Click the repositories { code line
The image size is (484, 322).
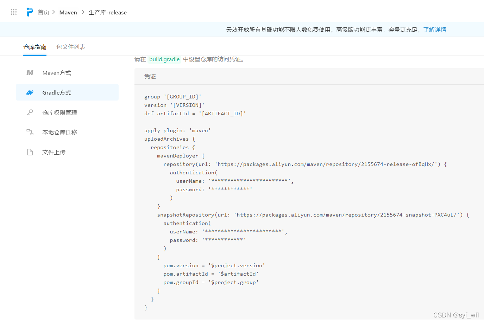click(173, 147)
